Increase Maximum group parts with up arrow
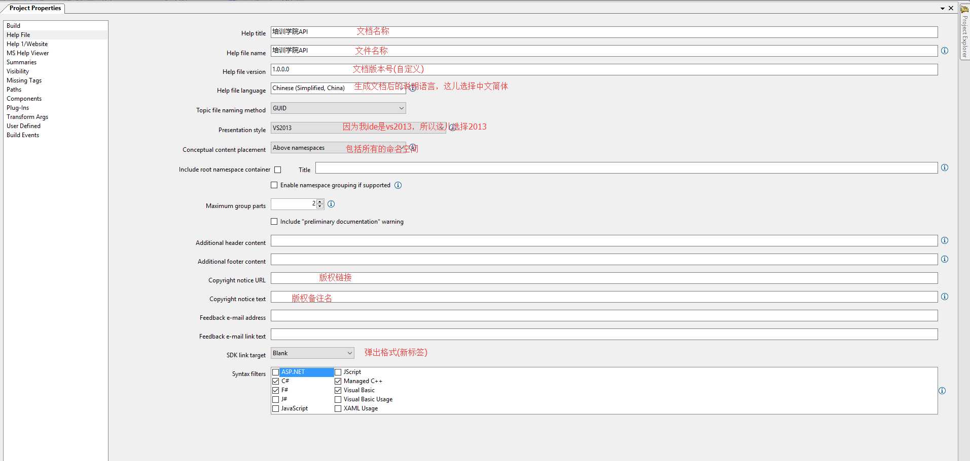The height and width of the screenshot is (461, 970). coord(320,202)
